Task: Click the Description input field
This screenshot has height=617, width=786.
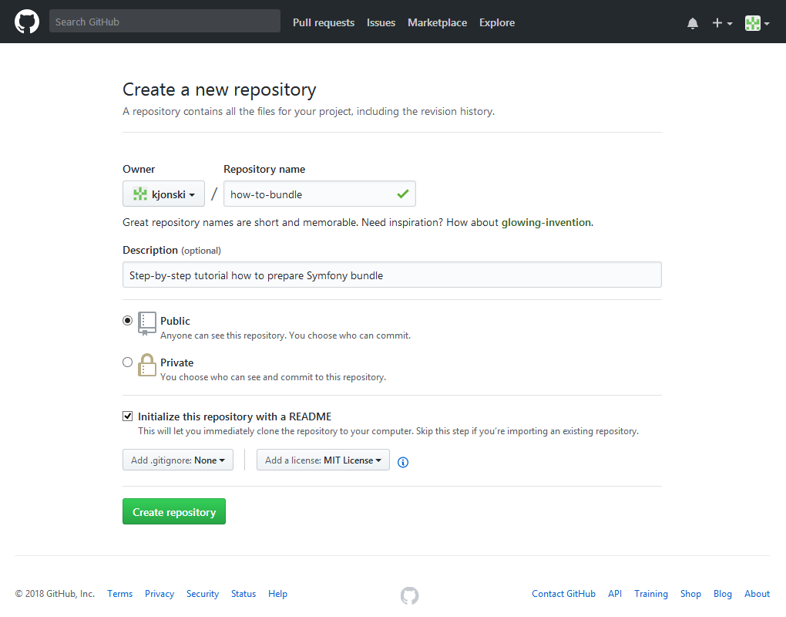Action: coord(391,275)
